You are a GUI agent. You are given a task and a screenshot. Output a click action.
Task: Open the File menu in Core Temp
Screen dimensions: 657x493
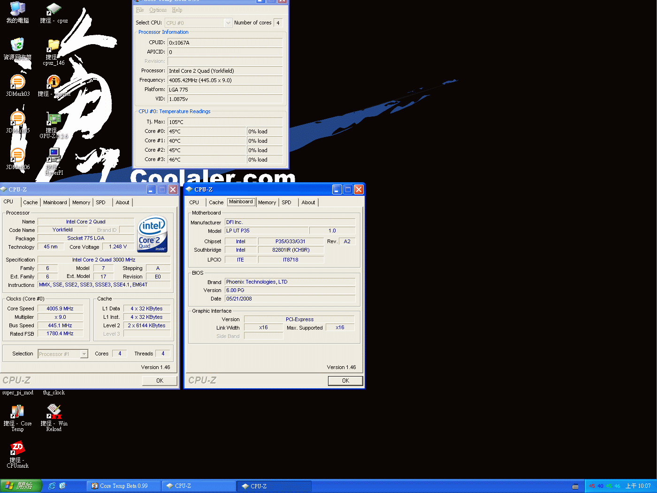[140, 10]
